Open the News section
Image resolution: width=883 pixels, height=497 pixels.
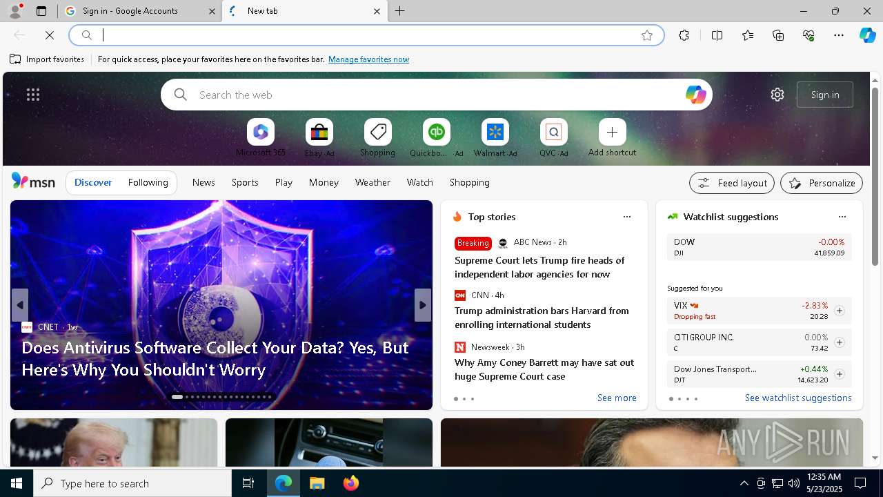tap(204, 182)
